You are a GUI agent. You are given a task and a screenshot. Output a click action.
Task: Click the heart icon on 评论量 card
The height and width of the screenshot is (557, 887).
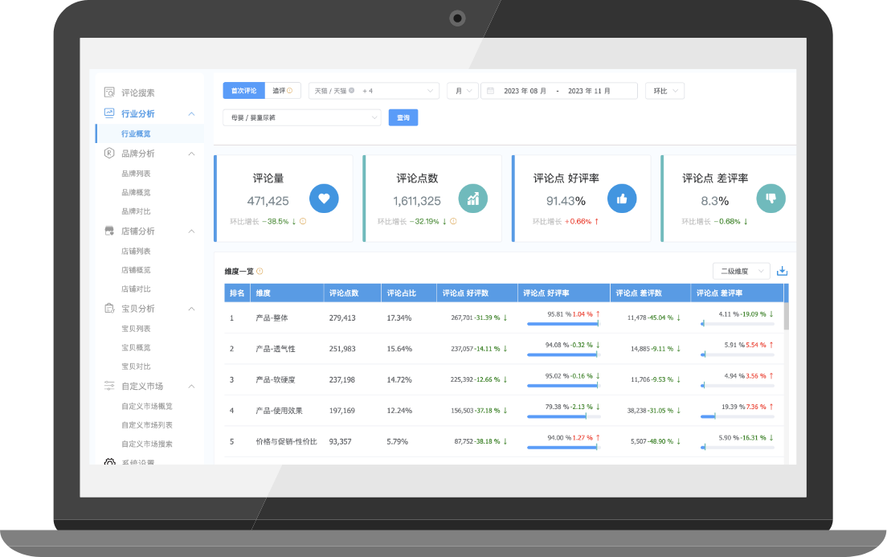point(324,199)
